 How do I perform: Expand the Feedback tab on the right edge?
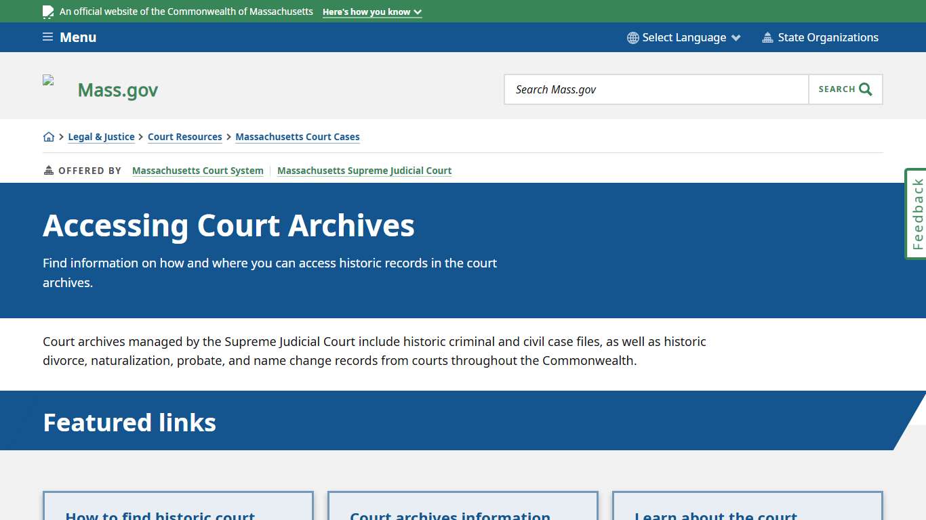(x=917, y=213)
